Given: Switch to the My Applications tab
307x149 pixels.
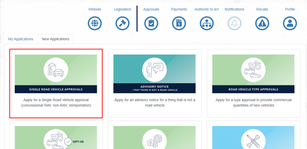Looking at the screenshot, I should 20,39.
